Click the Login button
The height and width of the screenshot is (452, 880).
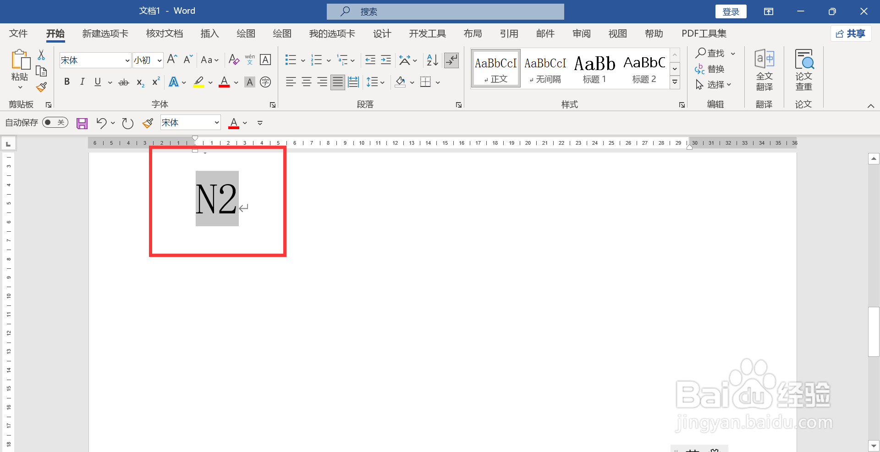[x=731, y=12]
